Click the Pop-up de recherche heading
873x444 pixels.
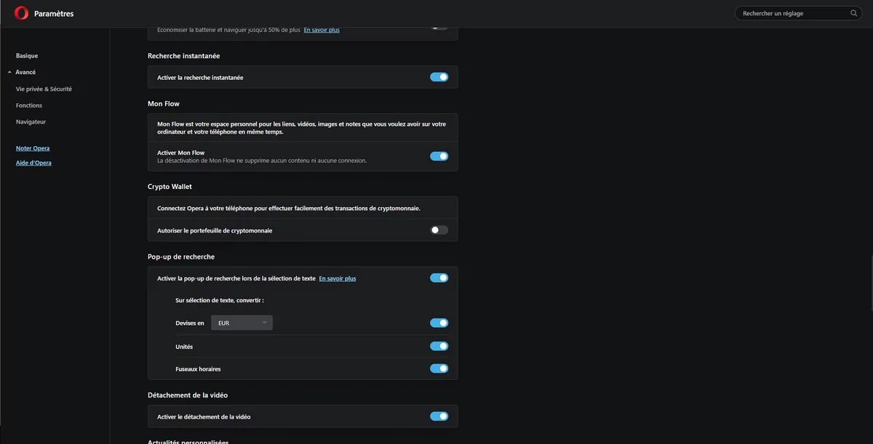tap(181, 257)
